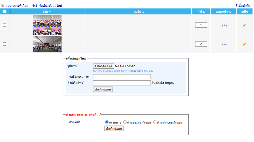This screenshot has width=254, height=142.
Task: Click pencil edit icon for row 1
Action: tap(245, 25)
